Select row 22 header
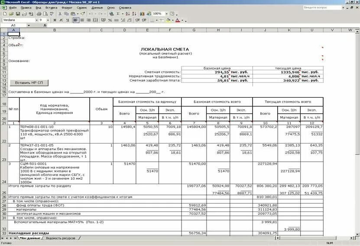The width and height of the screenshot is (360, 246). tap(4, 134)
